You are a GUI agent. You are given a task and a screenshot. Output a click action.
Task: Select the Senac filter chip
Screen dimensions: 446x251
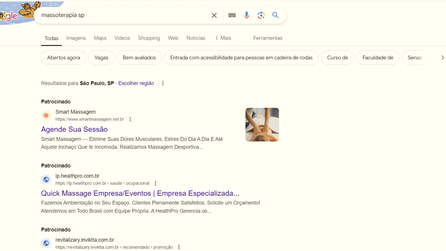[x=414, y=58]
